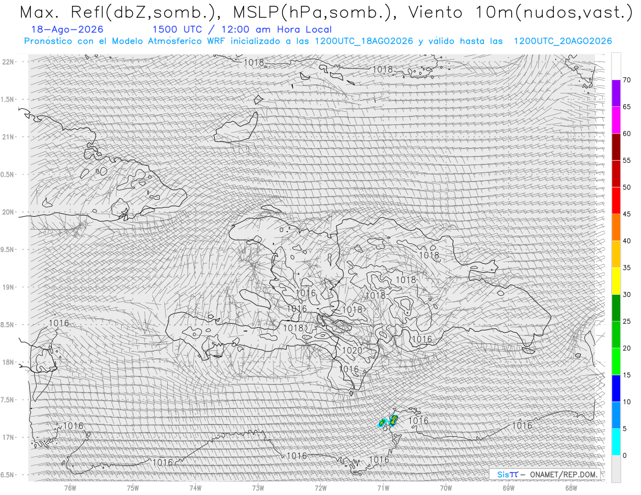Click the time "1500 UTC / 12:00 am Hora Local"
The width and height of the screenshot is (641, 495).
click(242, 30)
